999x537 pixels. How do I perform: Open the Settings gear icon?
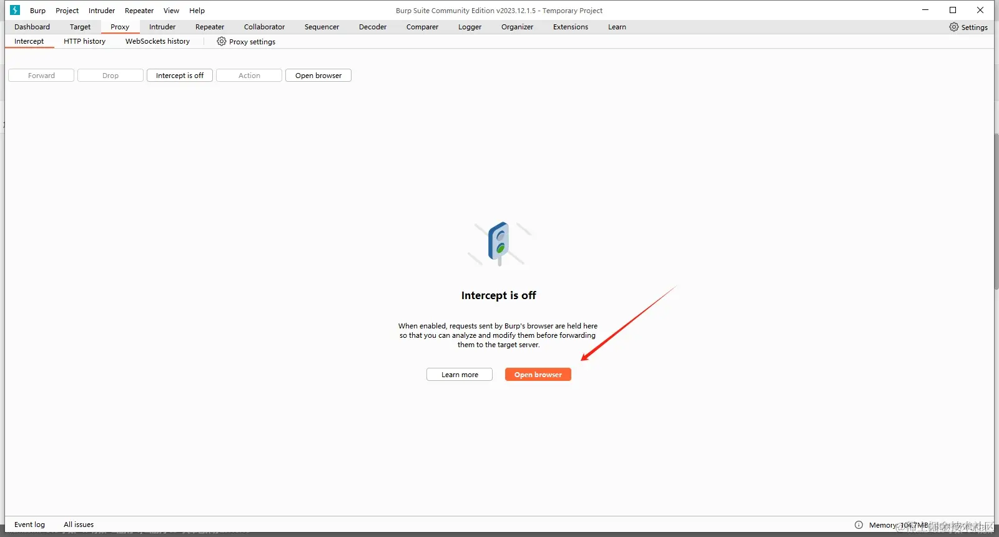pos(953,27)
